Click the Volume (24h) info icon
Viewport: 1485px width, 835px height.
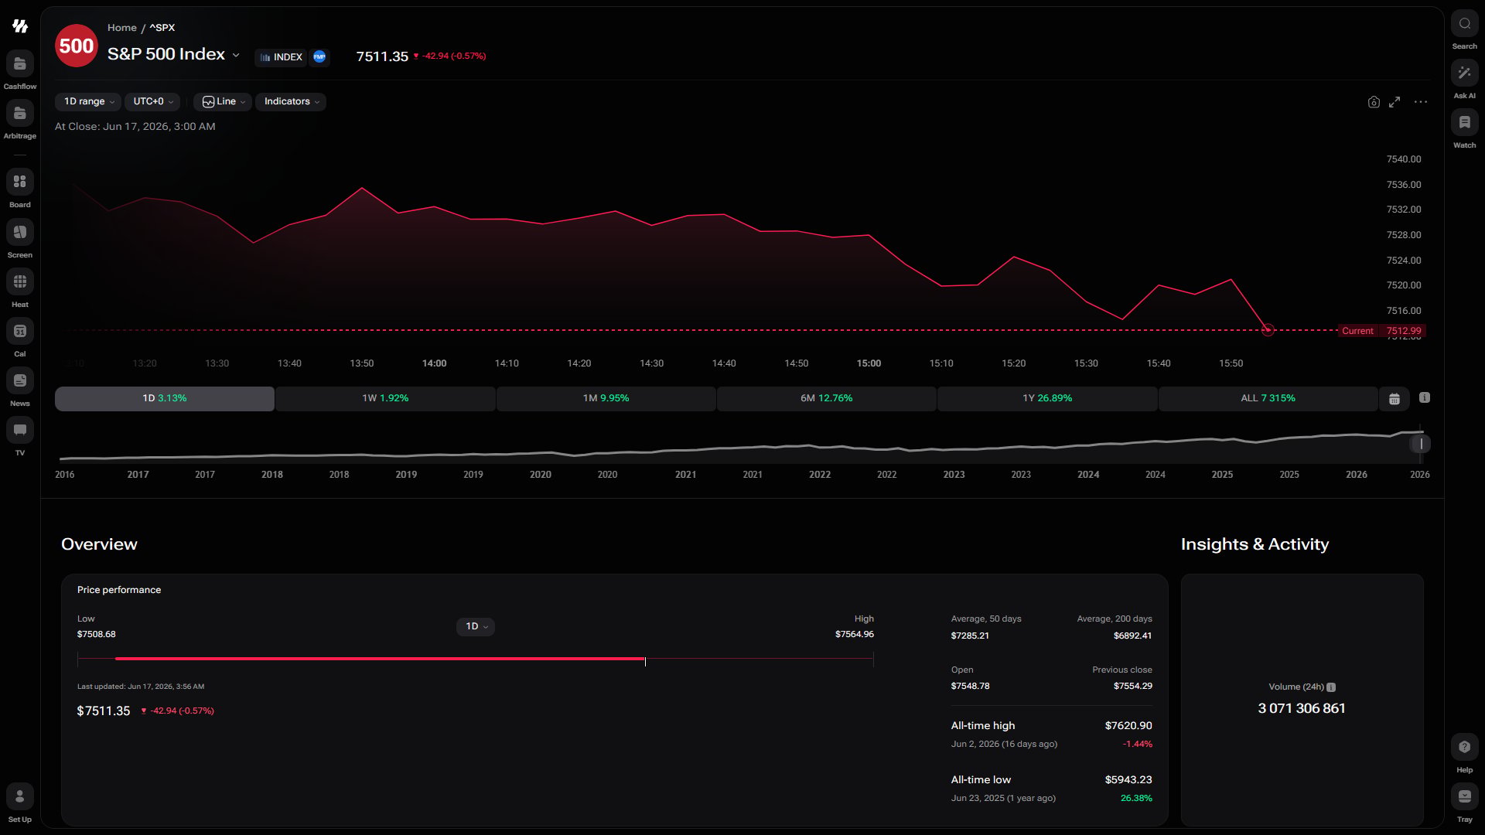[1331, 687]
